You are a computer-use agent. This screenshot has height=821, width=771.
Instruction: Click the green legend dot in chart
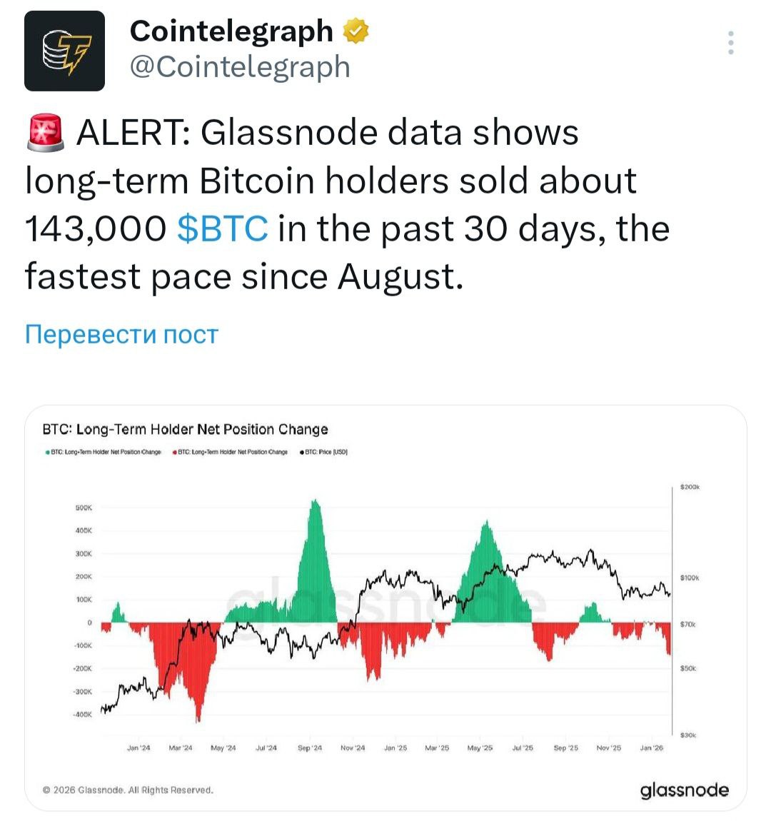[47, 452]
